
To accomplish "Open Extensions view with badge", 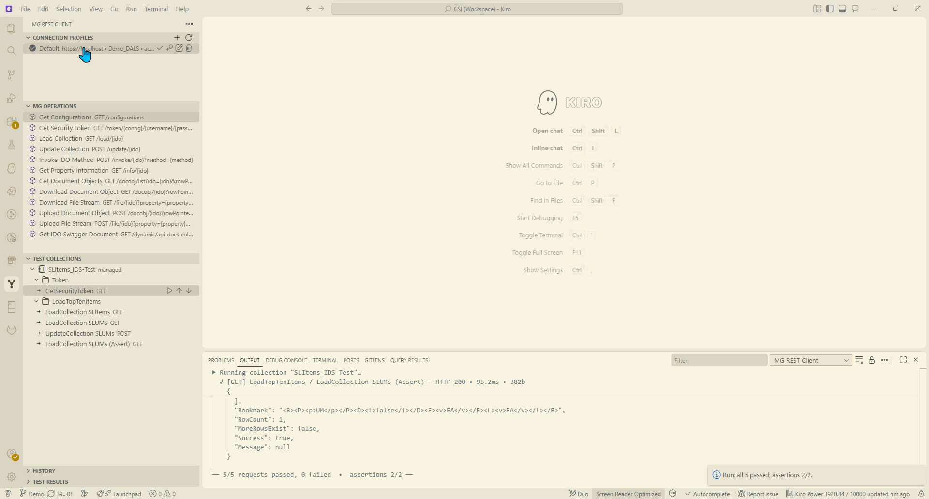I will [x=12, y=122].
